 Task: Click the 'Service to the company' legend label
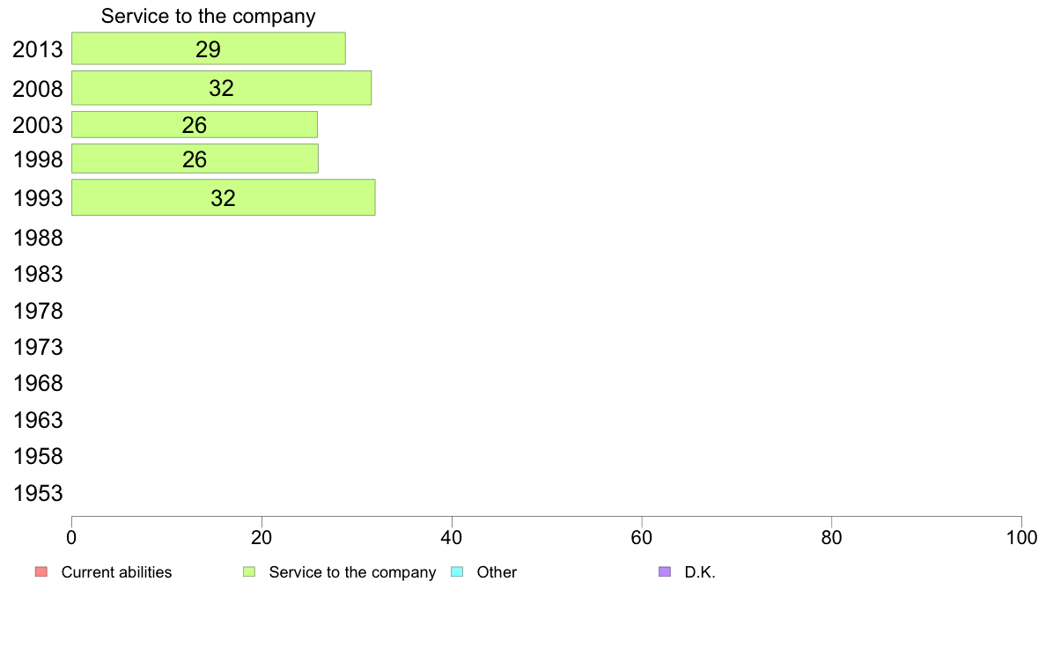pos(352,572)
